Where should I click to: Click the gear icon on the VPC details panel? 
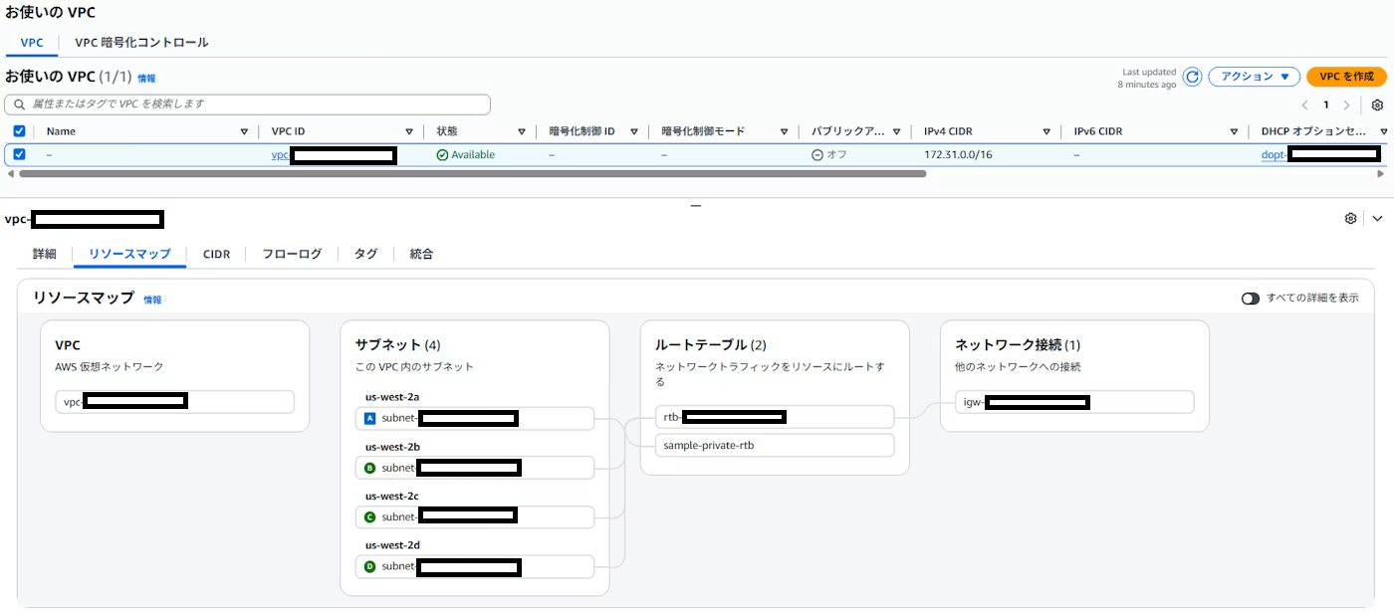click(1351, 218)
